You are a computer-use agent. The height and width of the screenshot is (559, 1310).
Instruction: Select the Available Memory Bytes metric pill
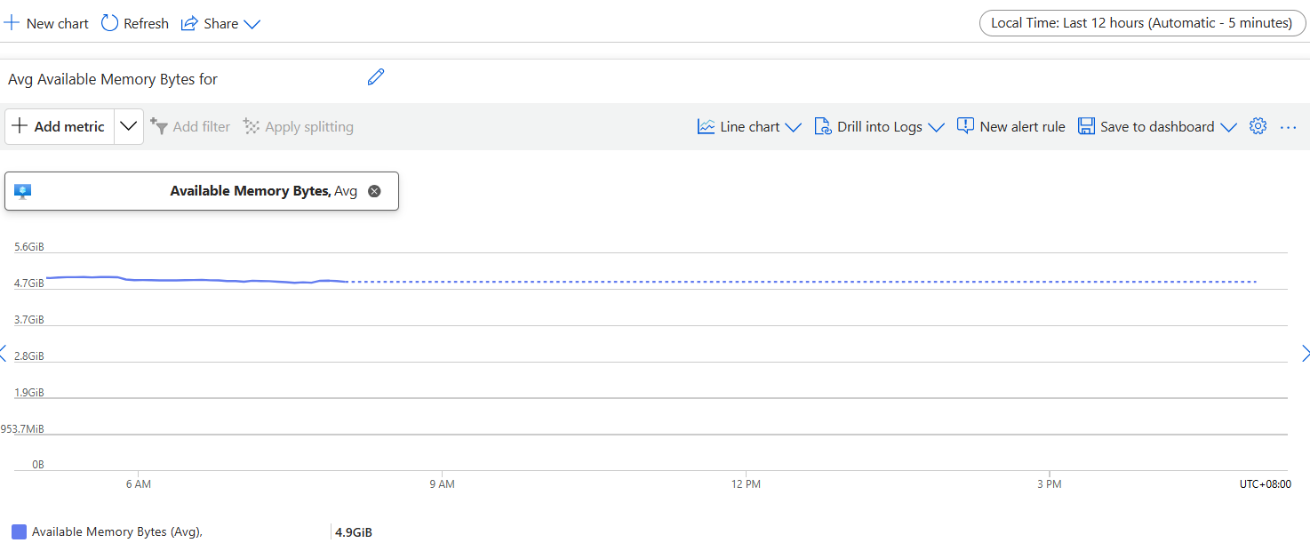[202, 191]
